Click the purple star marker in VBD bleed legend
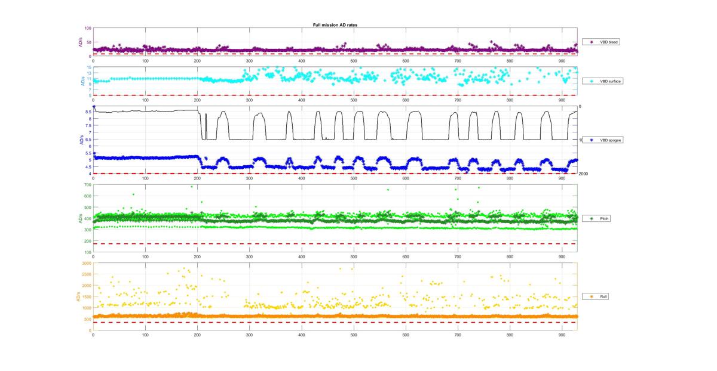The width and height of the screenshot is (717, 371). coord(592,42)
